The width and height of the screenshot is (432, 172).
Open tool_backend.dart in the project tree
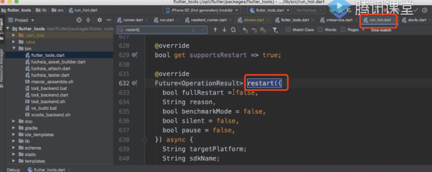[x=49, y=95]
